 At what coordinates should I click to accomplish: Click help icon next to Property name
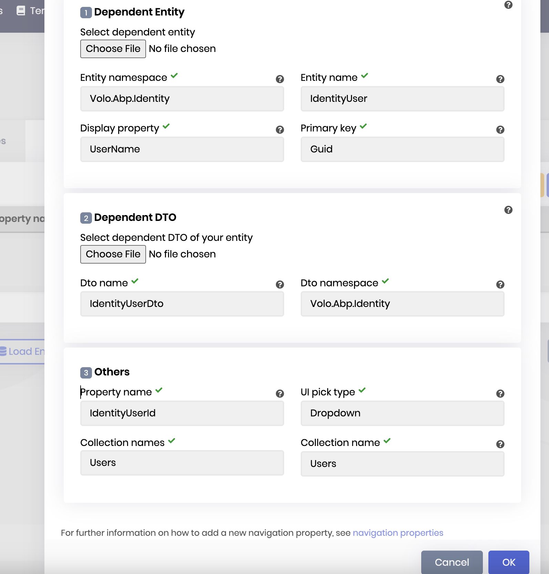coord(280,394)
